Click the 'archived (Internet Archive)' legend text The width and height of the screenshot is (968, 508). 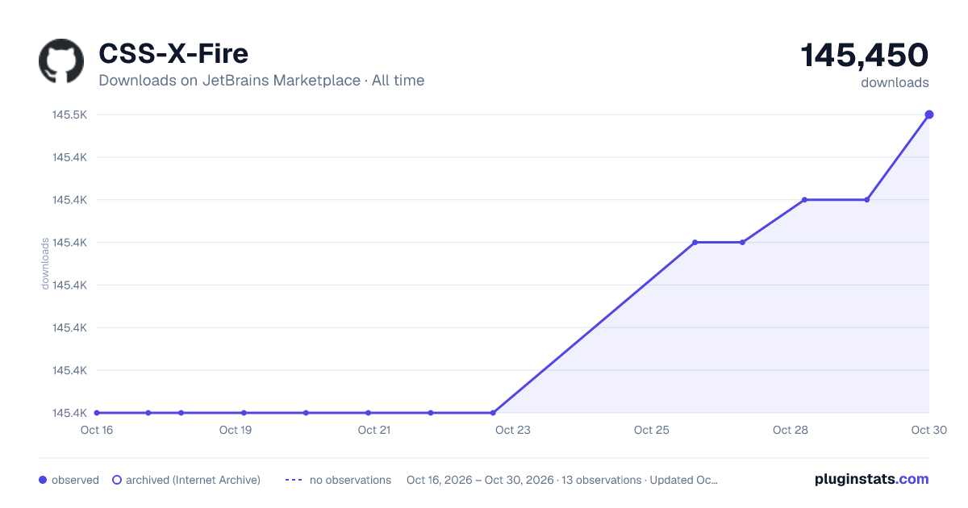click(x=193, y=480)
